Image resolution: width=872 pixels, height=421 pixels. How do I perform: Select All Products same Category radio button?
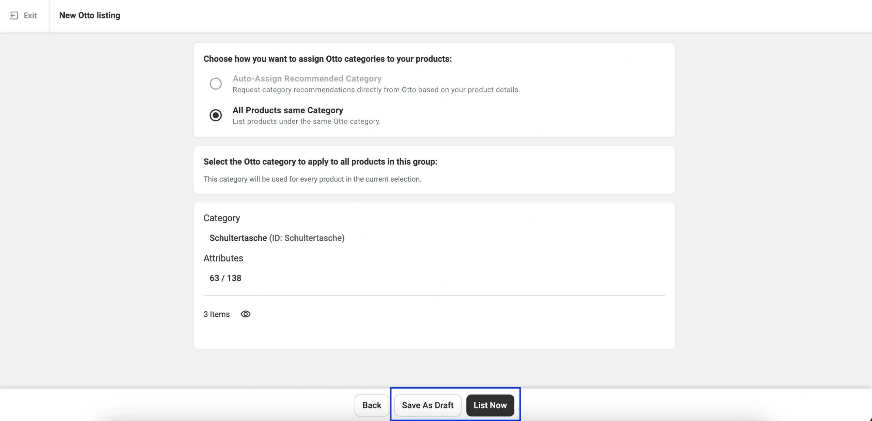tap(215, 115)
